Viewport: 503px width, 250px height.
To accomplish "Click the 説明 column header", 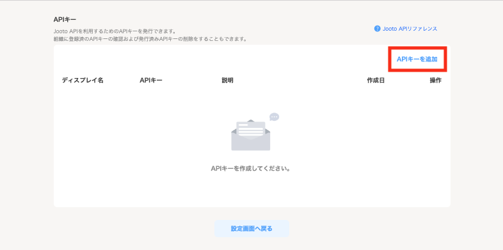I will pyautogui.click(x=227, y=80).
